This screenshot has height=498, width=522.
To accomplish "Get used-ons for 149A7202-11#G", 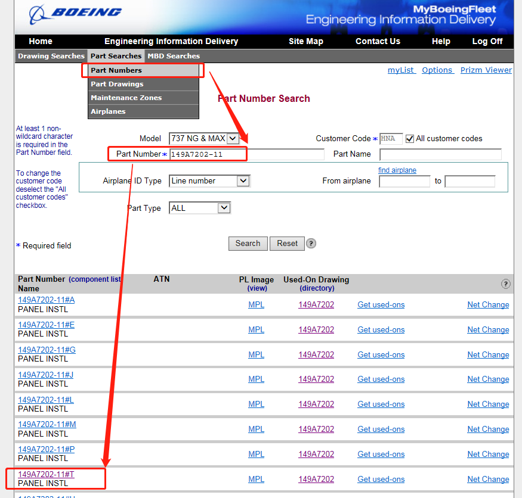I will click(x=381, y=354).
